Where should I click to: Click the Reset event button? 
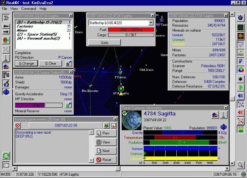[106, 160]
